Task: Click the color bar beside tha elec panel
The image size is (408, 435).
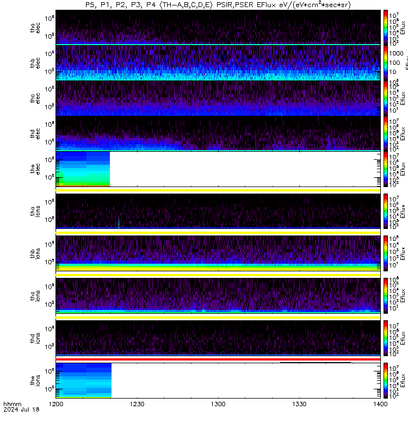Action: coord(386,28)
